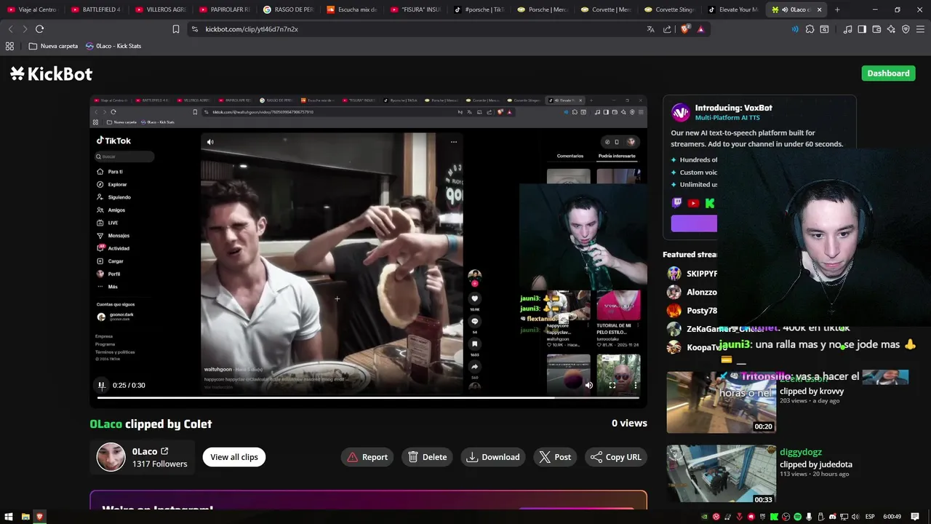The width and height of the screenshot is (931, 524).
Task: Mute the clip player volume
Action: coord(589,385)
